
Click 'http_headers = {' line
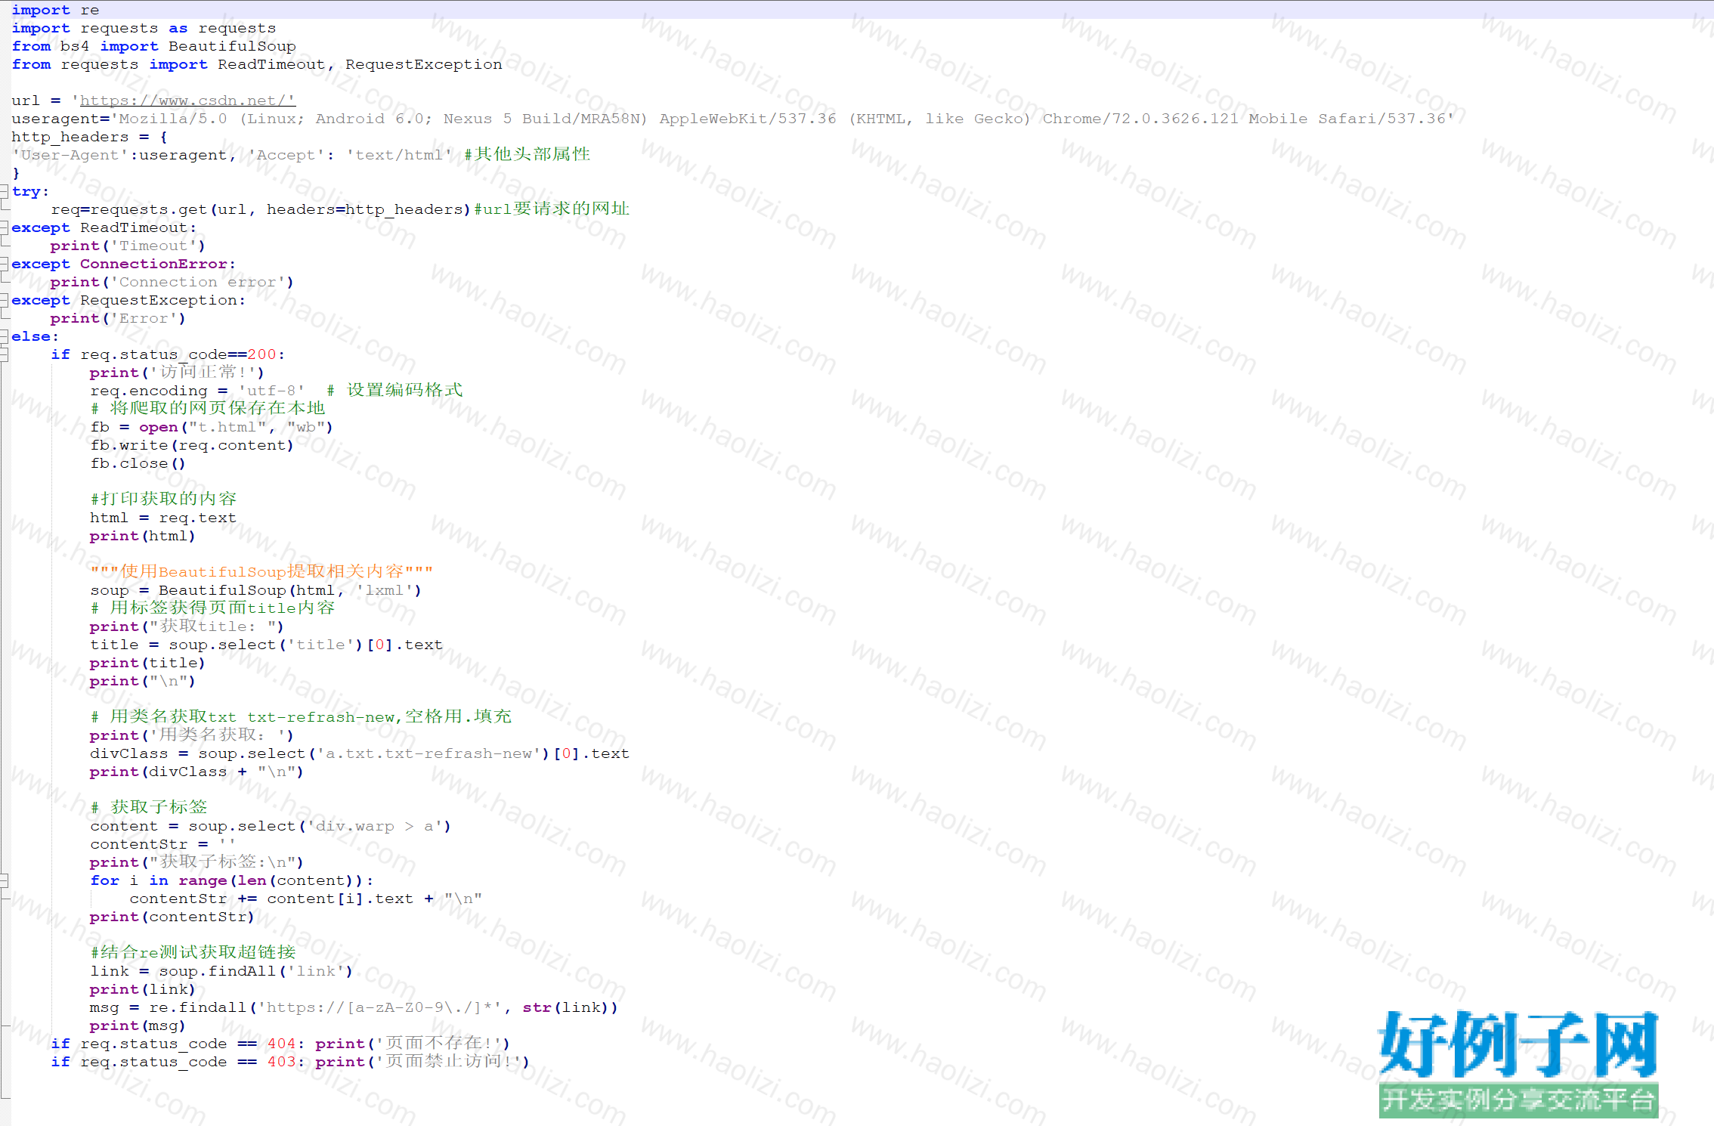coord(89,137)
